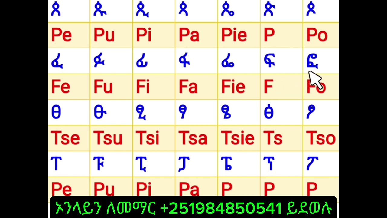
Task: Click 'Pu' in the row containing 'Pie'
Action: (104, 35)
